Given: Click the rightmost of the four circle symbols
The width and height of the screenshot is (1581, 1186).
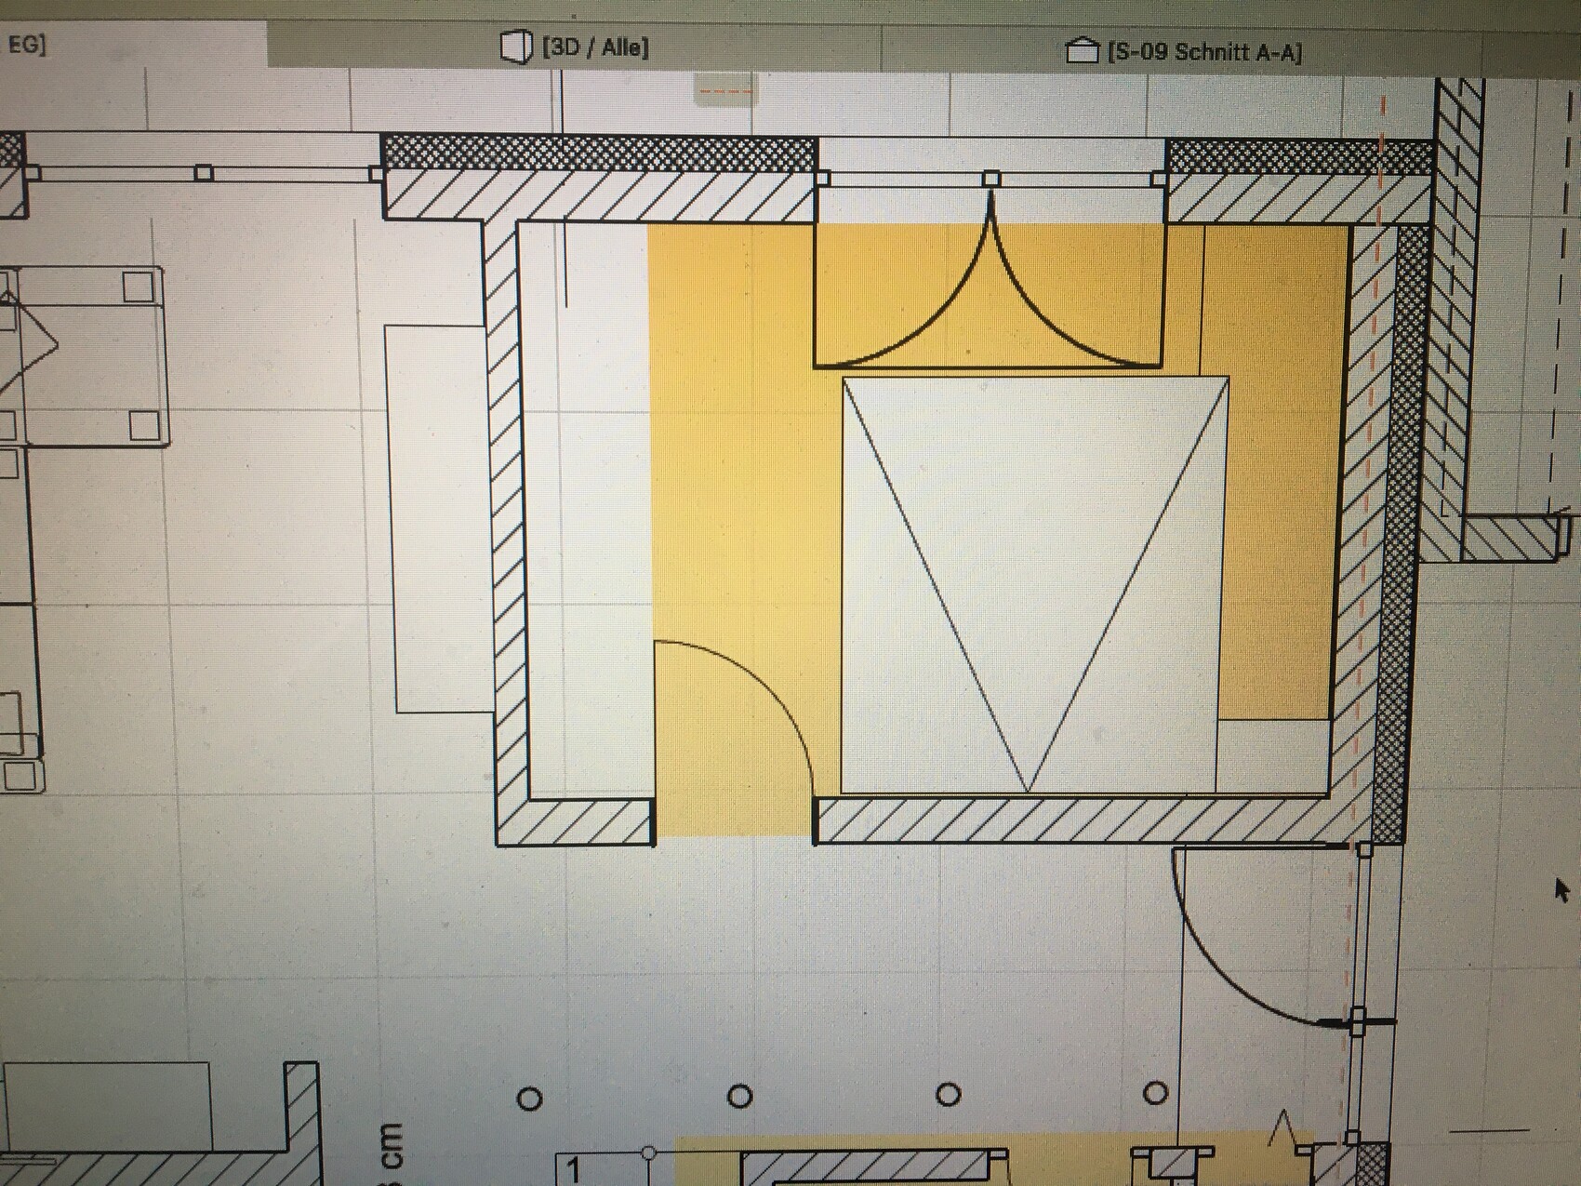Looking at the screenshot, I should point(1155,1093).
